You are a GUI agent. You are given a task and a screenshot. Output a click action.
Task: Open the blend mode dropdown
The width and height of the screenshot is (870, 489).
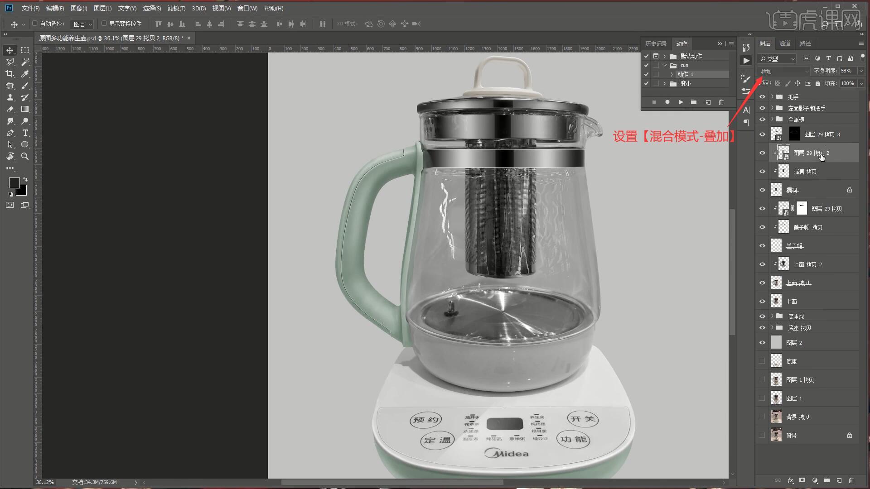click(x=784, y=71)
